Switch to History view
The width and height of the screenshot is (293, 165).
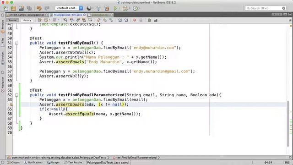pyautogui.click(x=27, y=20)
